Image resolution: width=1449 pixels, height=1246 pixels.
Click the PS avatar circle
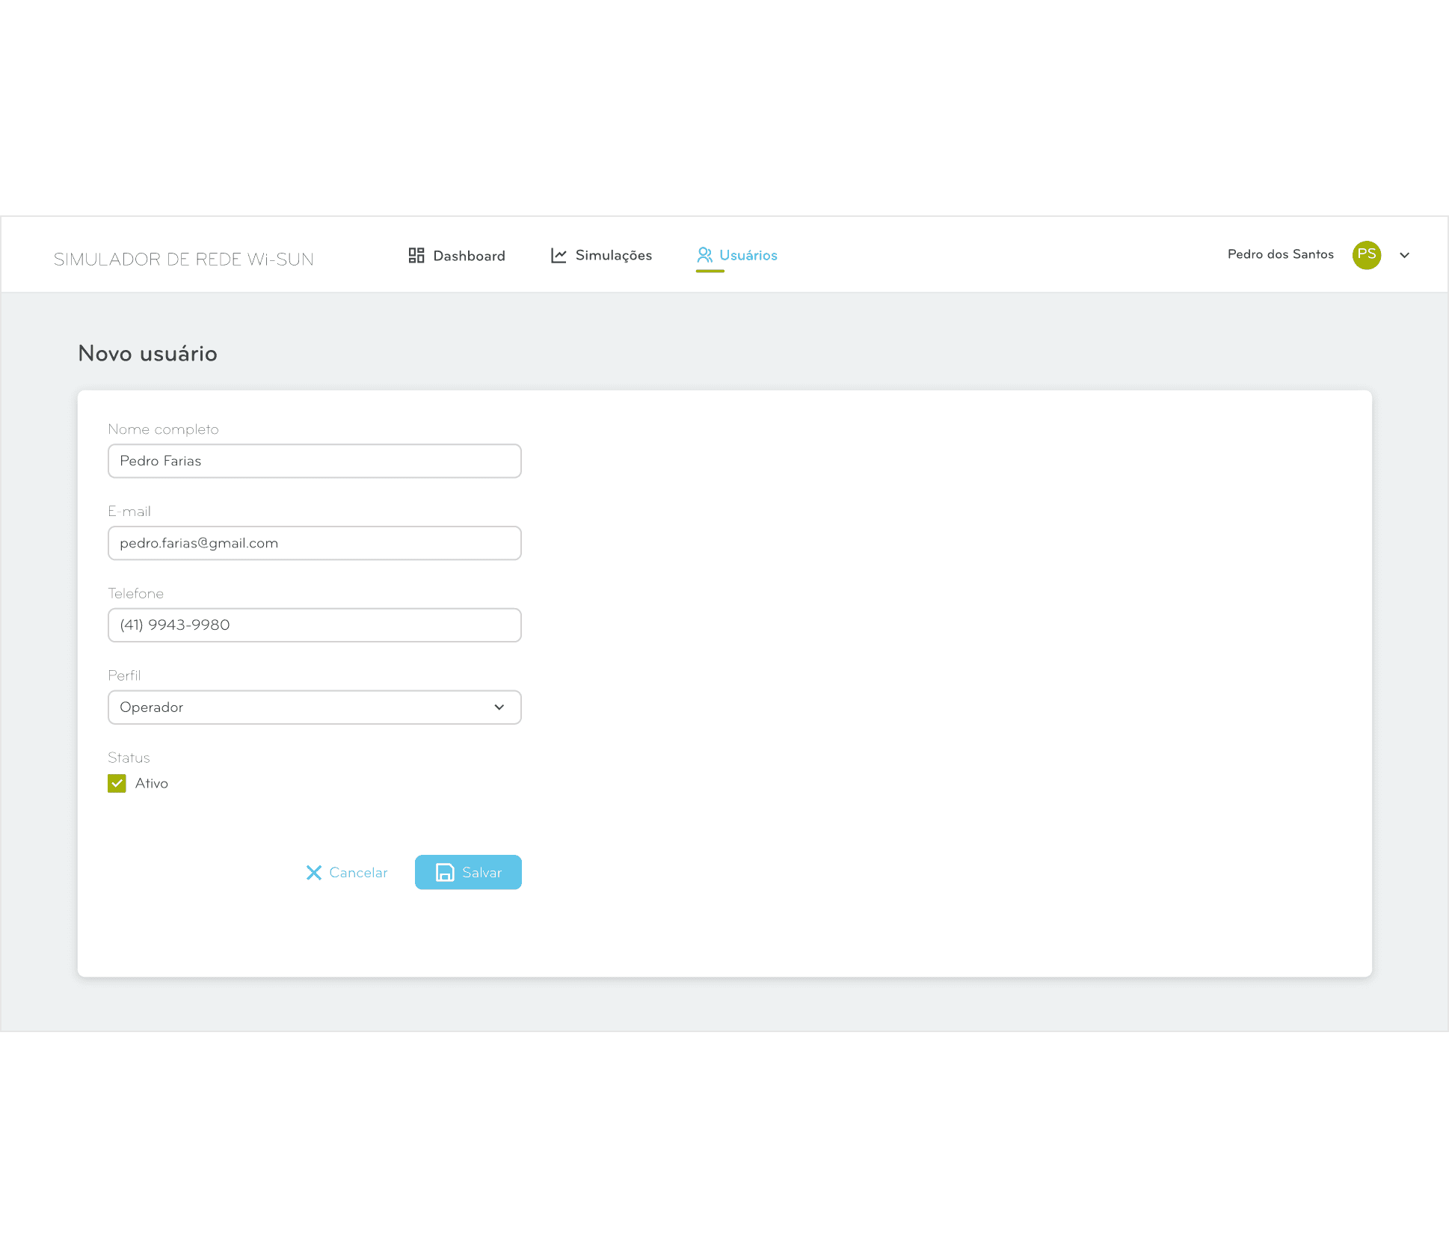[1366, 255]
